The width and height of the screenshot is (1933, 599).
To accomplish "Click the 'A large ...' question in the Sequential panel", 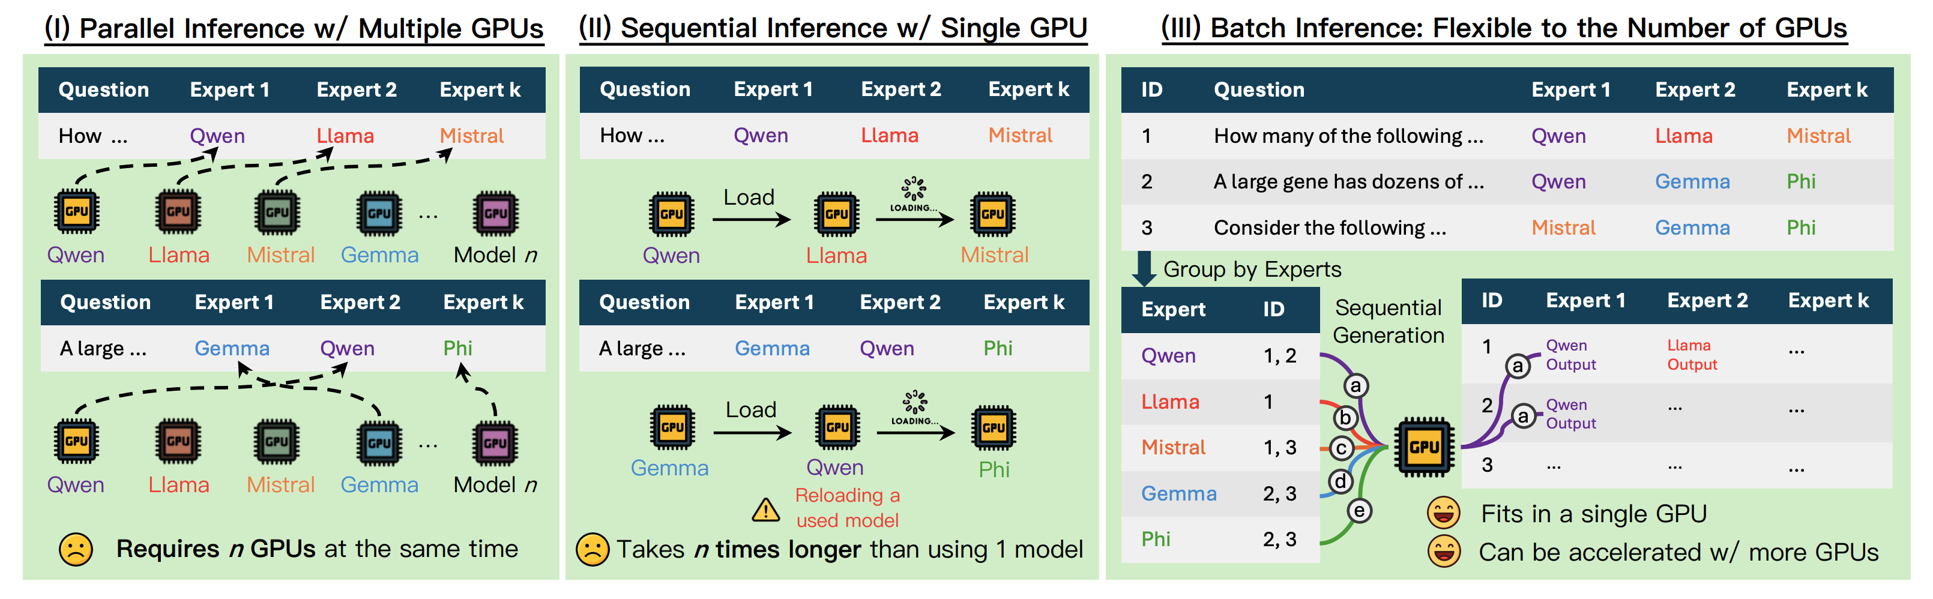I will (642, 348).
